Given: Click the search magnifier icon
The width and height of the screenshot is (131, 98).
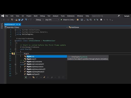Looking at the screenshot, I should [119, 16].
